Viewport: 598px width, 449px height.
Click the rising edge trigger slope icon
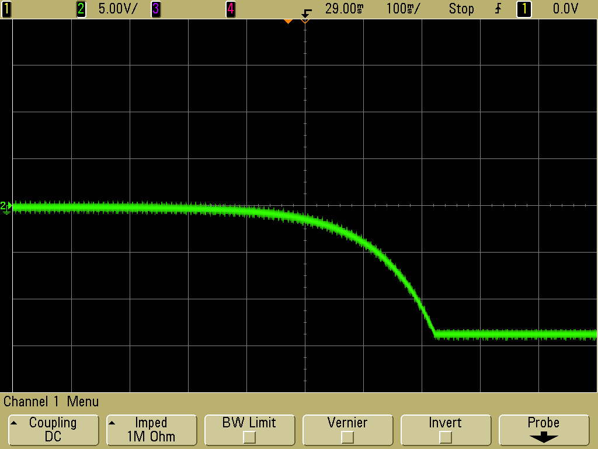coord(498,9)
